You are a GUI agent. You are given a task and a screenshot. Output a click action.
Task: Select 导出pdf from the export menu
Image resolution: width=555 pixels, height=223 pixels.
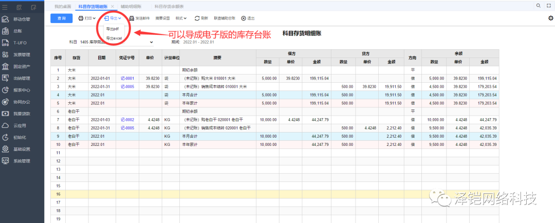[x=113, y=29]
